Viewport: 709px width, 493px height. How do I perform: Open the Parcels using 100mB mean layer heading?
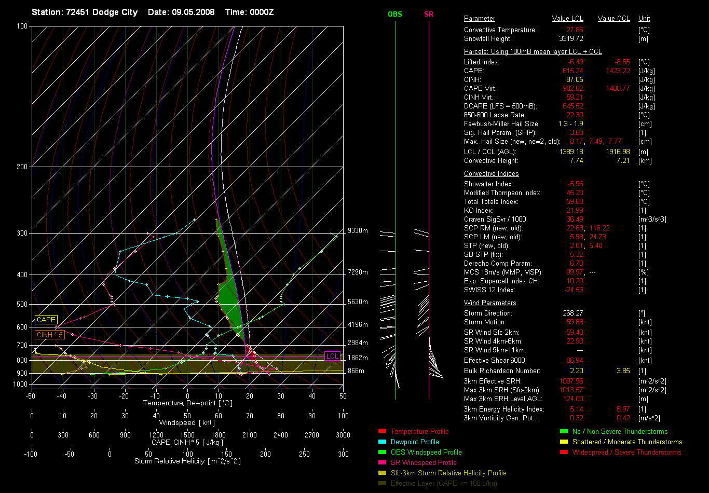click(x=533, y=52)
